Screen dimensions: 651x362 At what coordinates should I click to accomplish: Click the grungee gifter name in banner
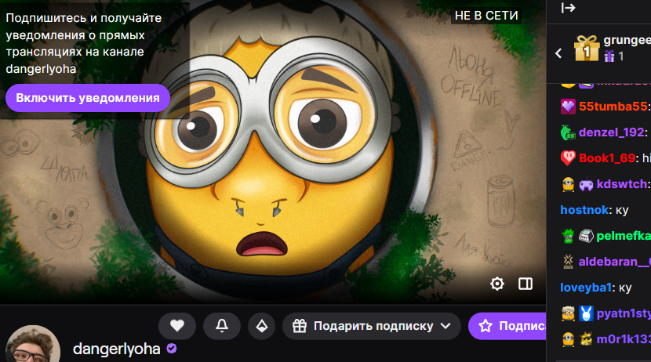tap(627, 40)
